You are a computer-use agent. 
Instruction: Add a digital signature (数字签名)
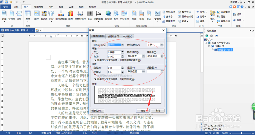[184, 12]
